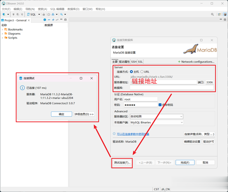The width and height of the screenshot is (228, 192).
Task: Switch to the 主要 tab
Action: [115, 62]
